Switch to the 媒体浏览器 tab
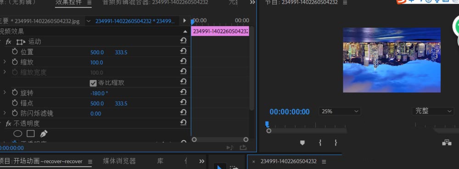This screenshot has height=169, width=459. point(119,161)
